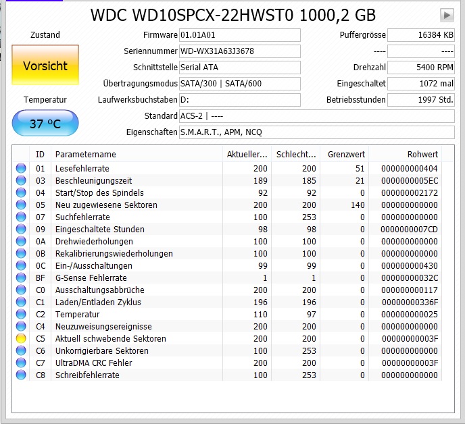Click the Grenzwert column header

click(x=345, y=154)
